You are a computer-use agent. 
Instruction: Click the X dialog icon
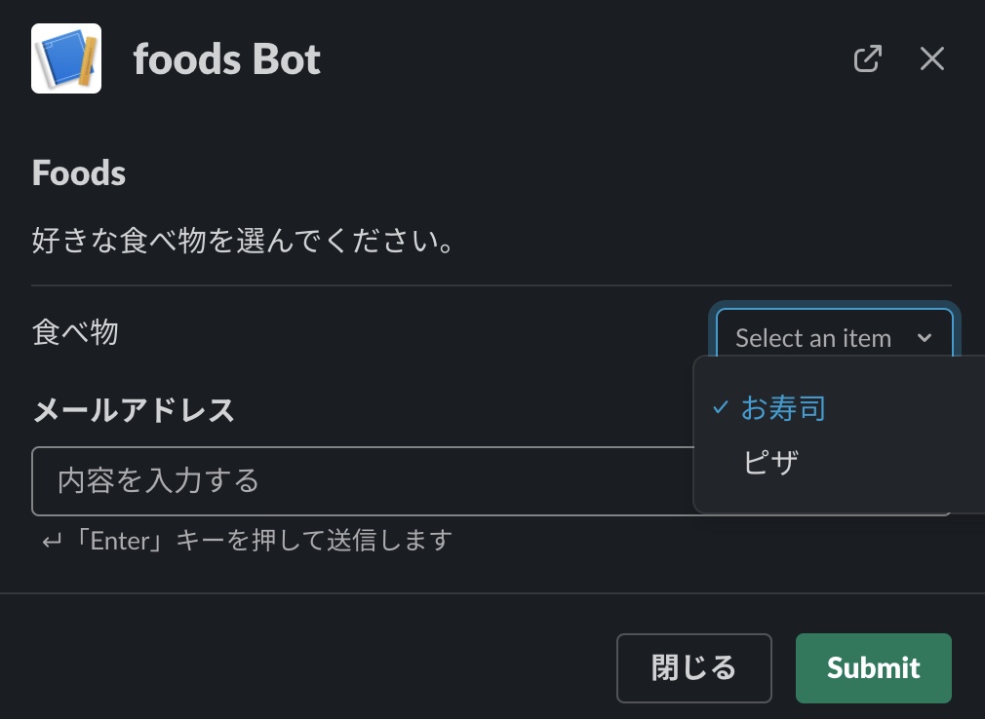[932, 58]
